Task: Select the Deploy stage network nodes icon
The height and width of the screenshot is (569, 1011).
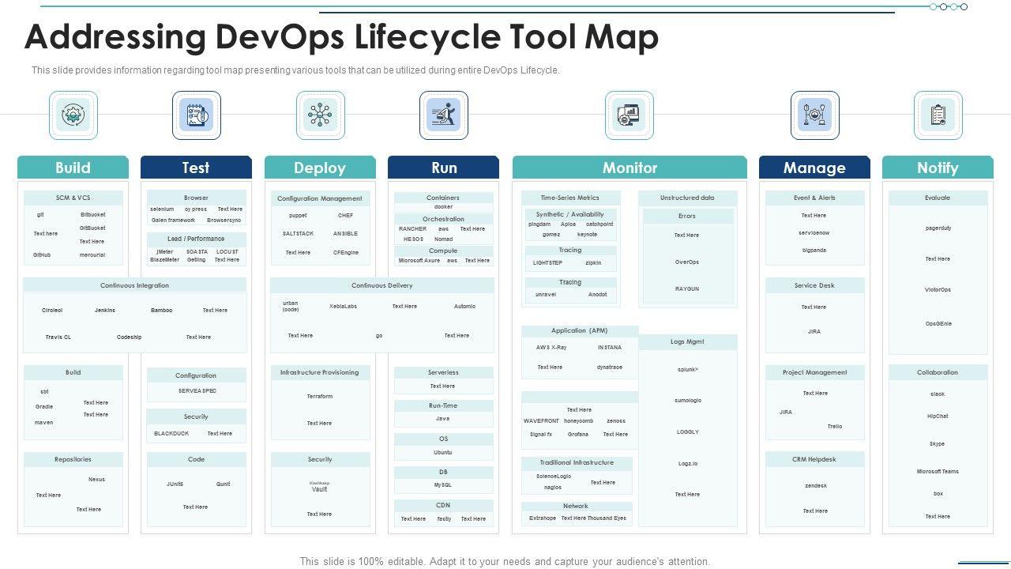Action: (x=320, y=115)
